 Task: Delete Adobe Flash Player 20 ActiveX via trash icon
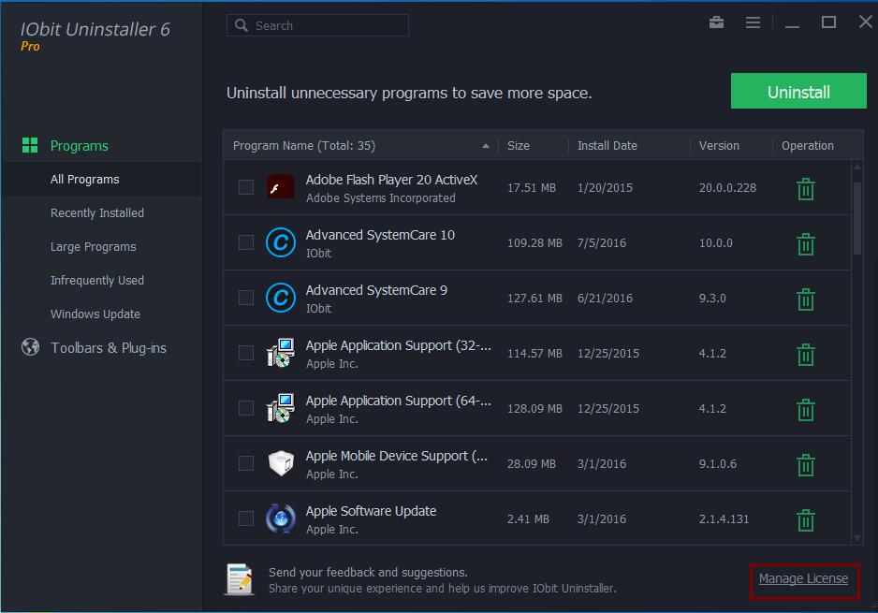pyautogui.click(x=805, y=189)
